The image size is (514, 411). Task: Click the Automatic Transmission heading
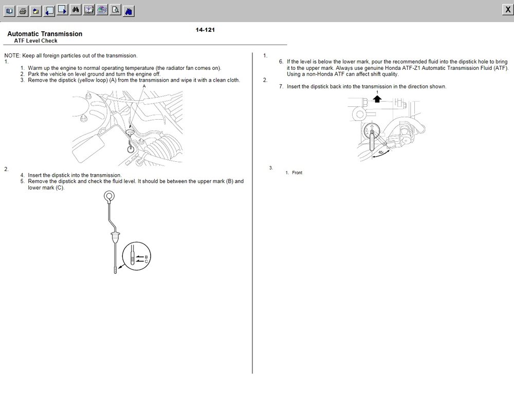(x=45, y=34)
